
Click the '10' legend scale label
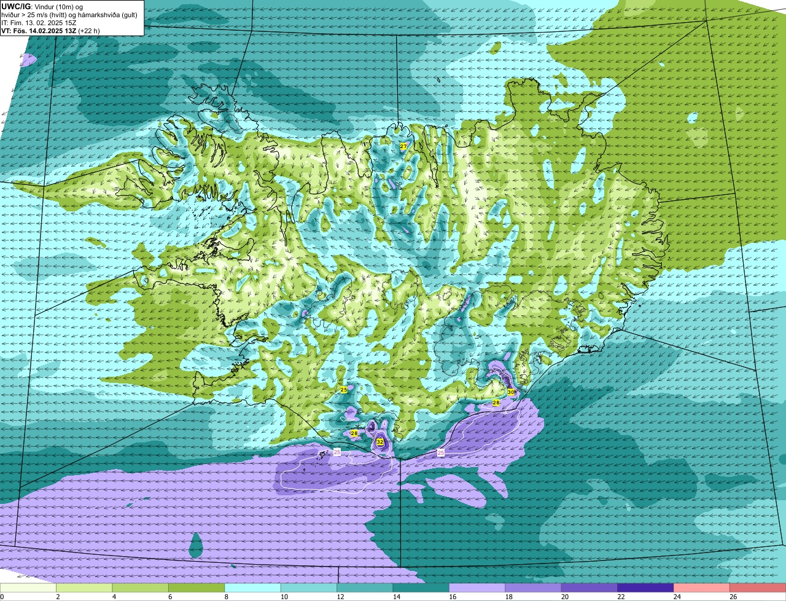[283, 597]
